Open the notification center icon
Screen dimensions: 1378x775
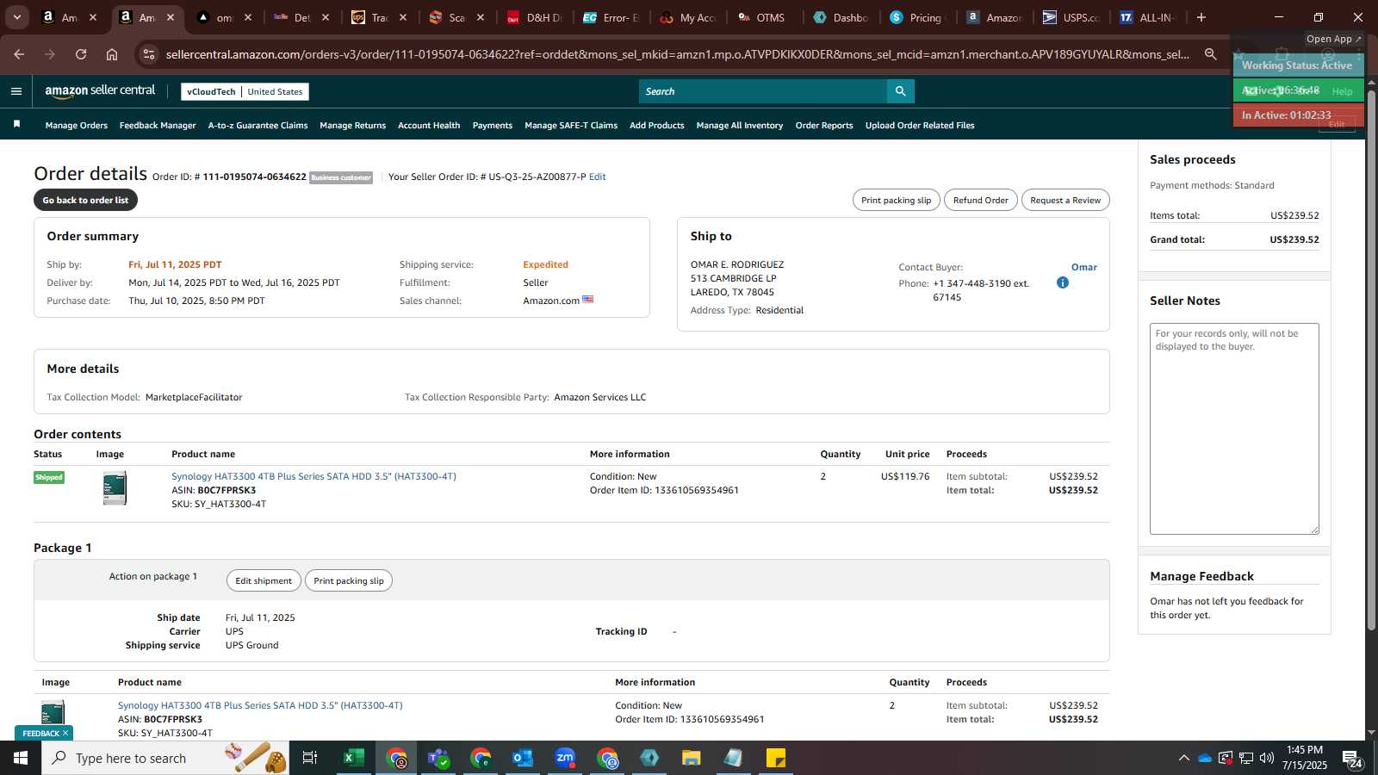pos(1351,759)
